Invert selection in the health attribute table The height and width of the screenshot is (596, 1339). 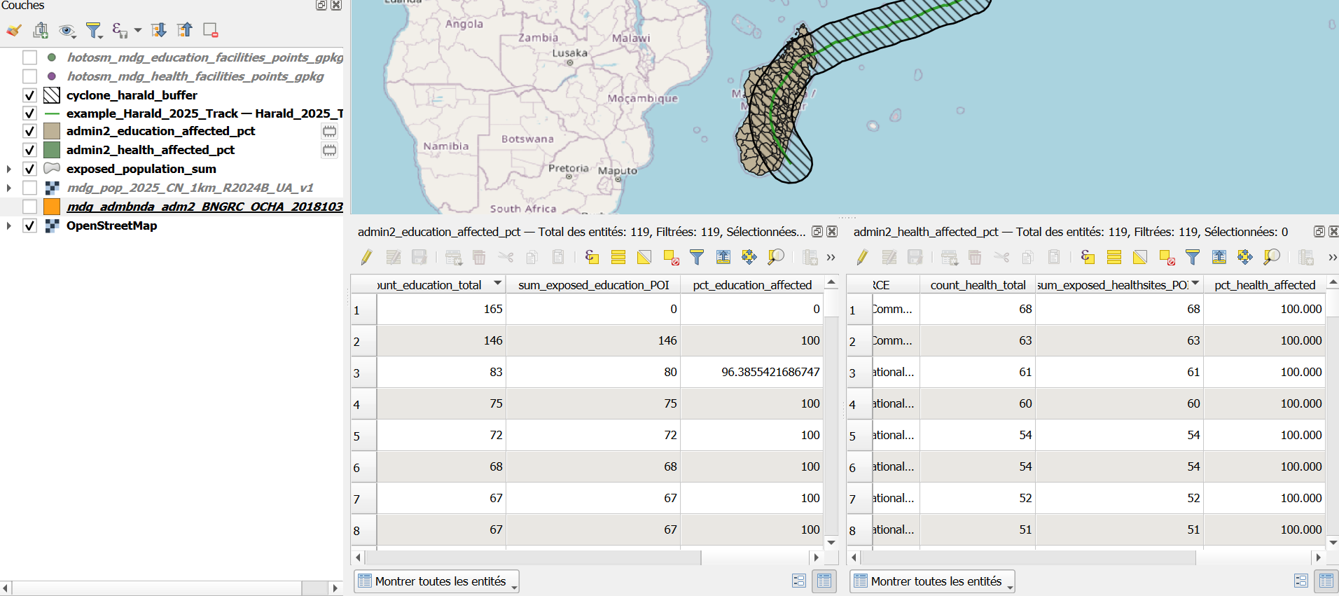point(1140,257)
